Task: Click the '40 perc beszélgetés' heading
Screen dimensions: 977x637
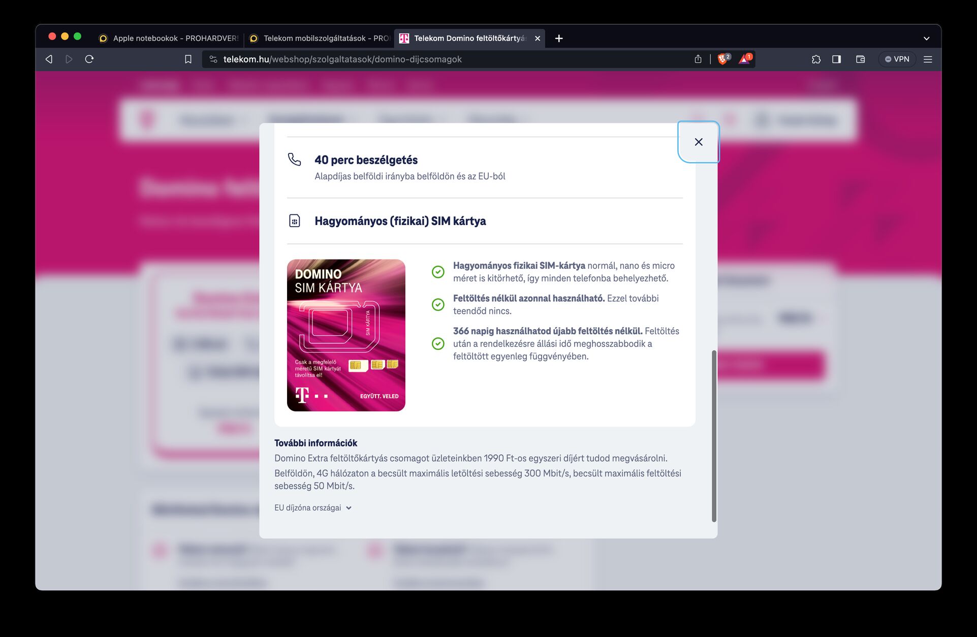Action: click(366, 160)
